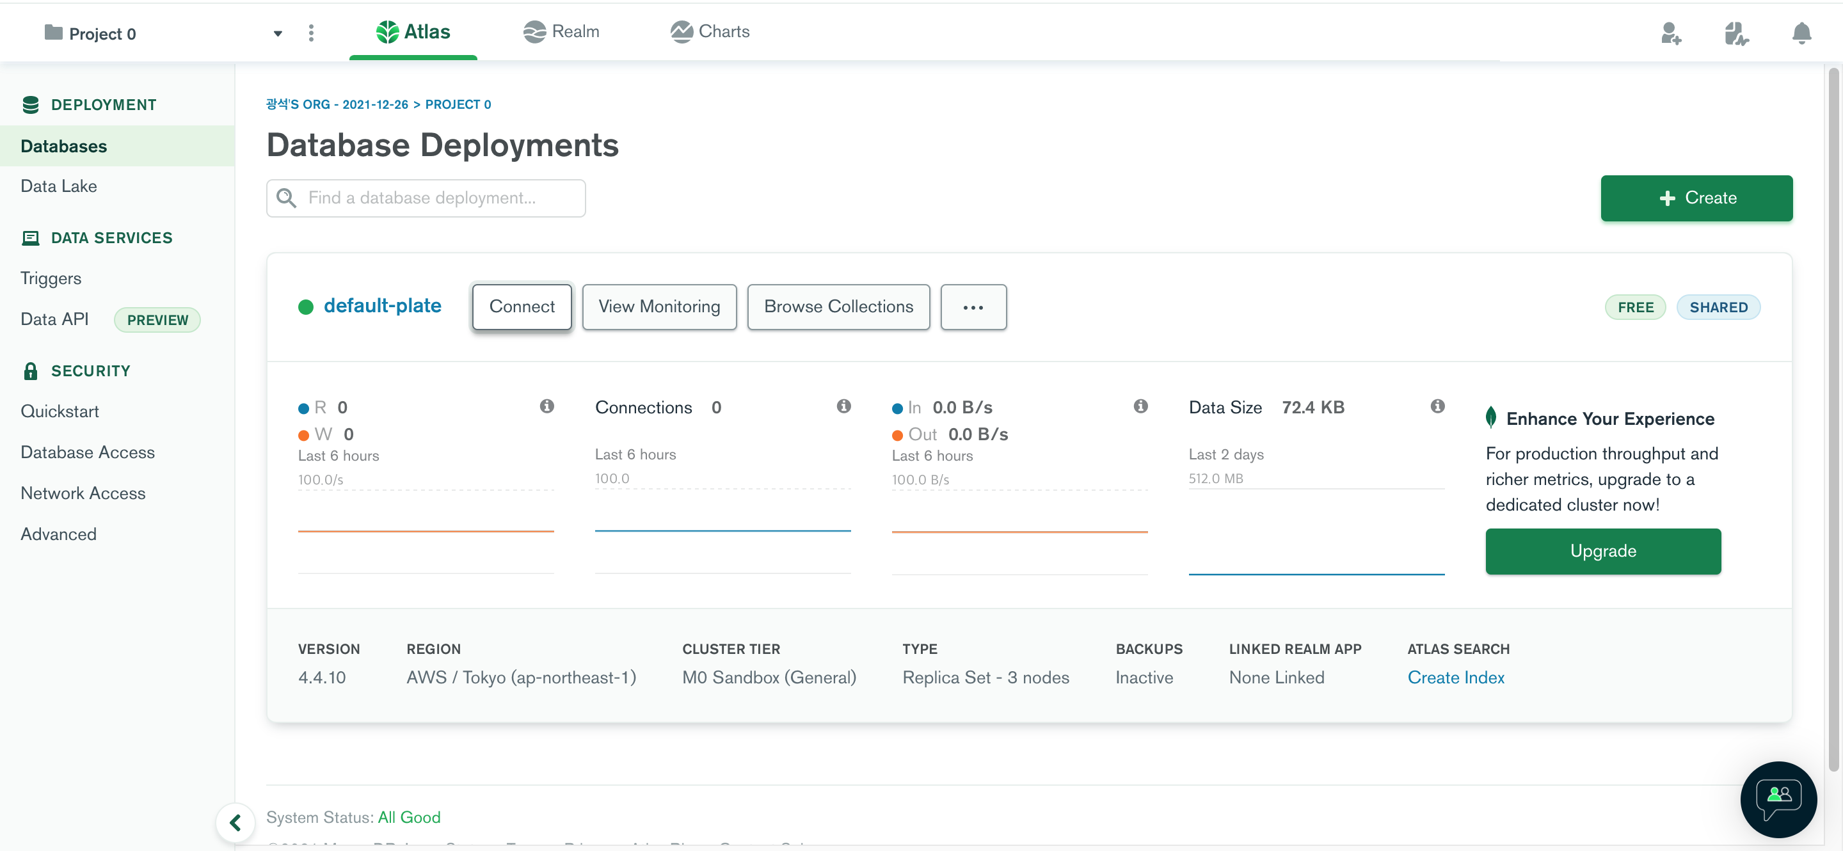Click the PROJECT 0 breadcrumb link
The width and height of the screenshot is (1843, 851).
pos(458,104)
